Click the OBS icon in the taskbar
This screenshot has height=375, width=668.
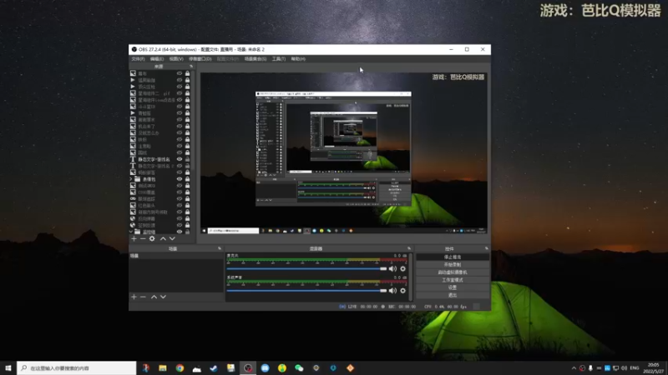tap(248, 368)
